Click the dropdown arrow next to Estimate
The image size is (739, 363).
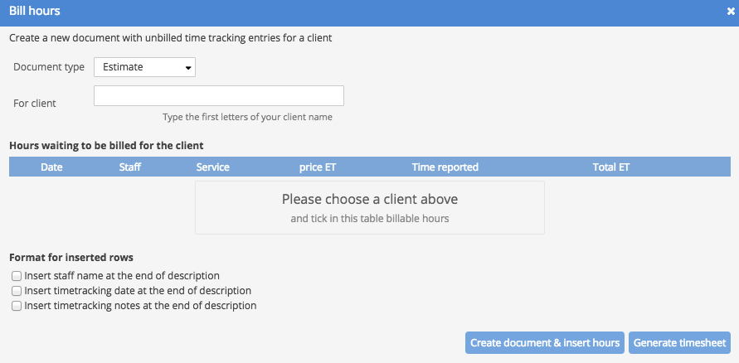pos(188,68)
